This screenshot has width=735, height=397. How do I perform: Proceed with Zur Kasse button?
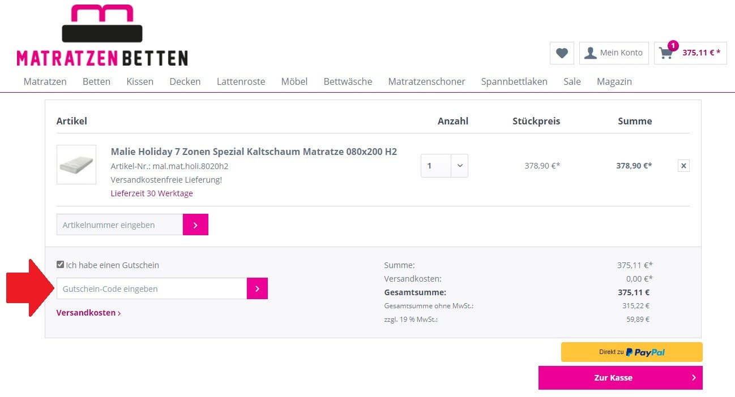(x=621, y=378)
